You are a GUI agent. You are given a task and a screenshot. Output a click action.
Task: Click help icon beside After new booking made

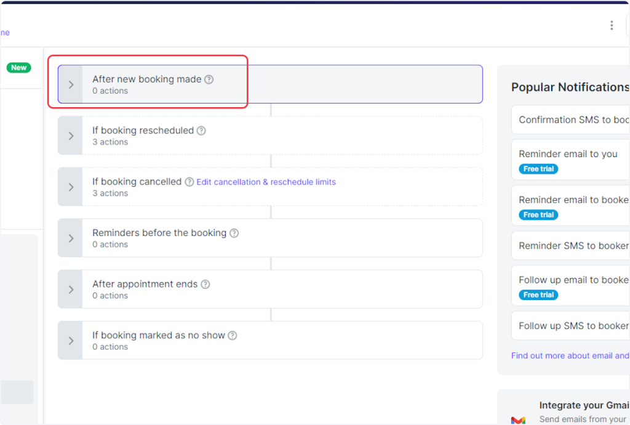coord(209,79)
